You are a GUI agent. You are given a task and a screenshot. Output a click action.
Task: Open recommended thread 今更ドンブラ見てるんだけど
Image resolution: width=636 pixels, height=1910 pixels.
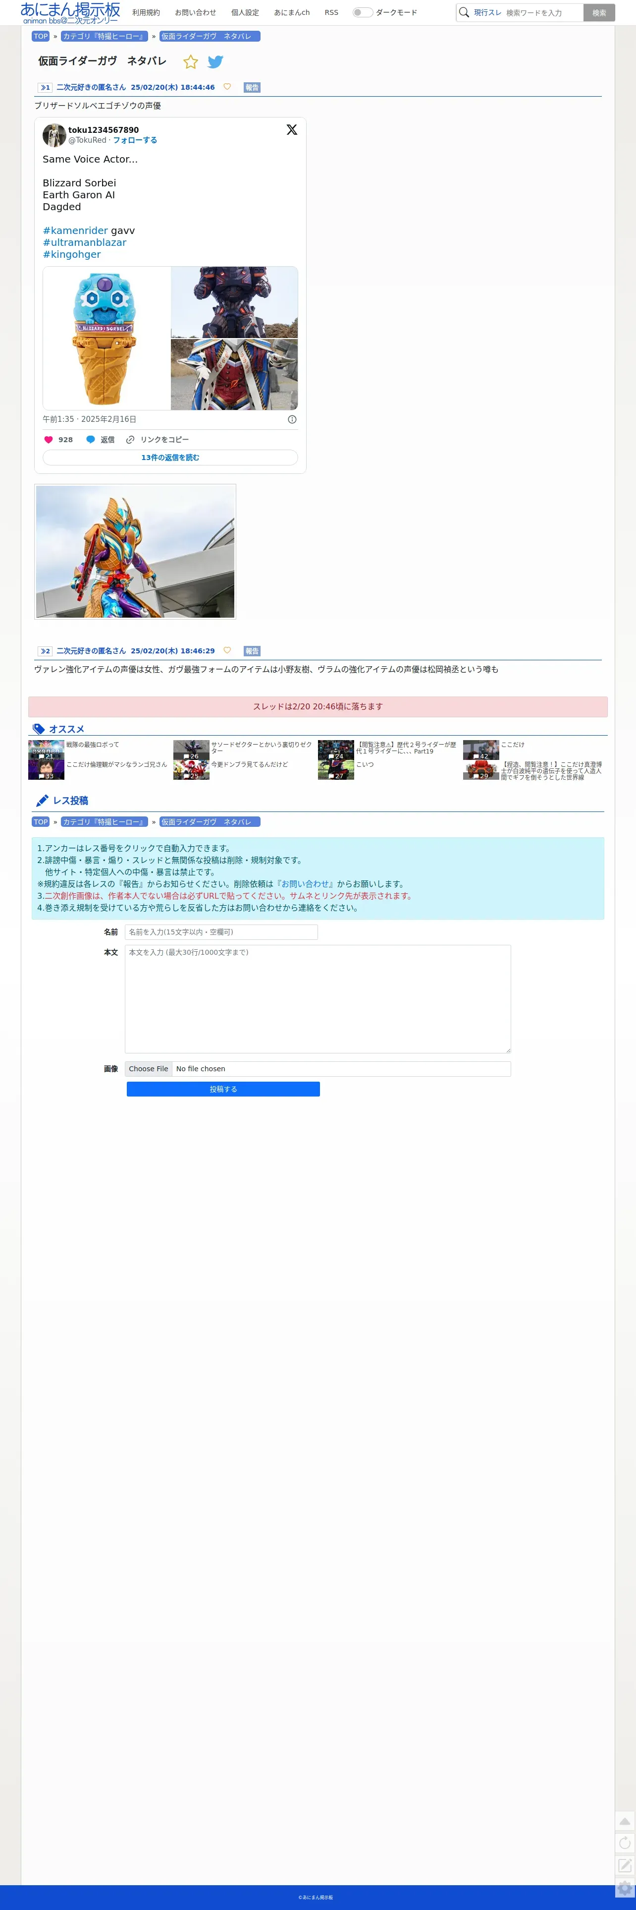coord(250,764)
